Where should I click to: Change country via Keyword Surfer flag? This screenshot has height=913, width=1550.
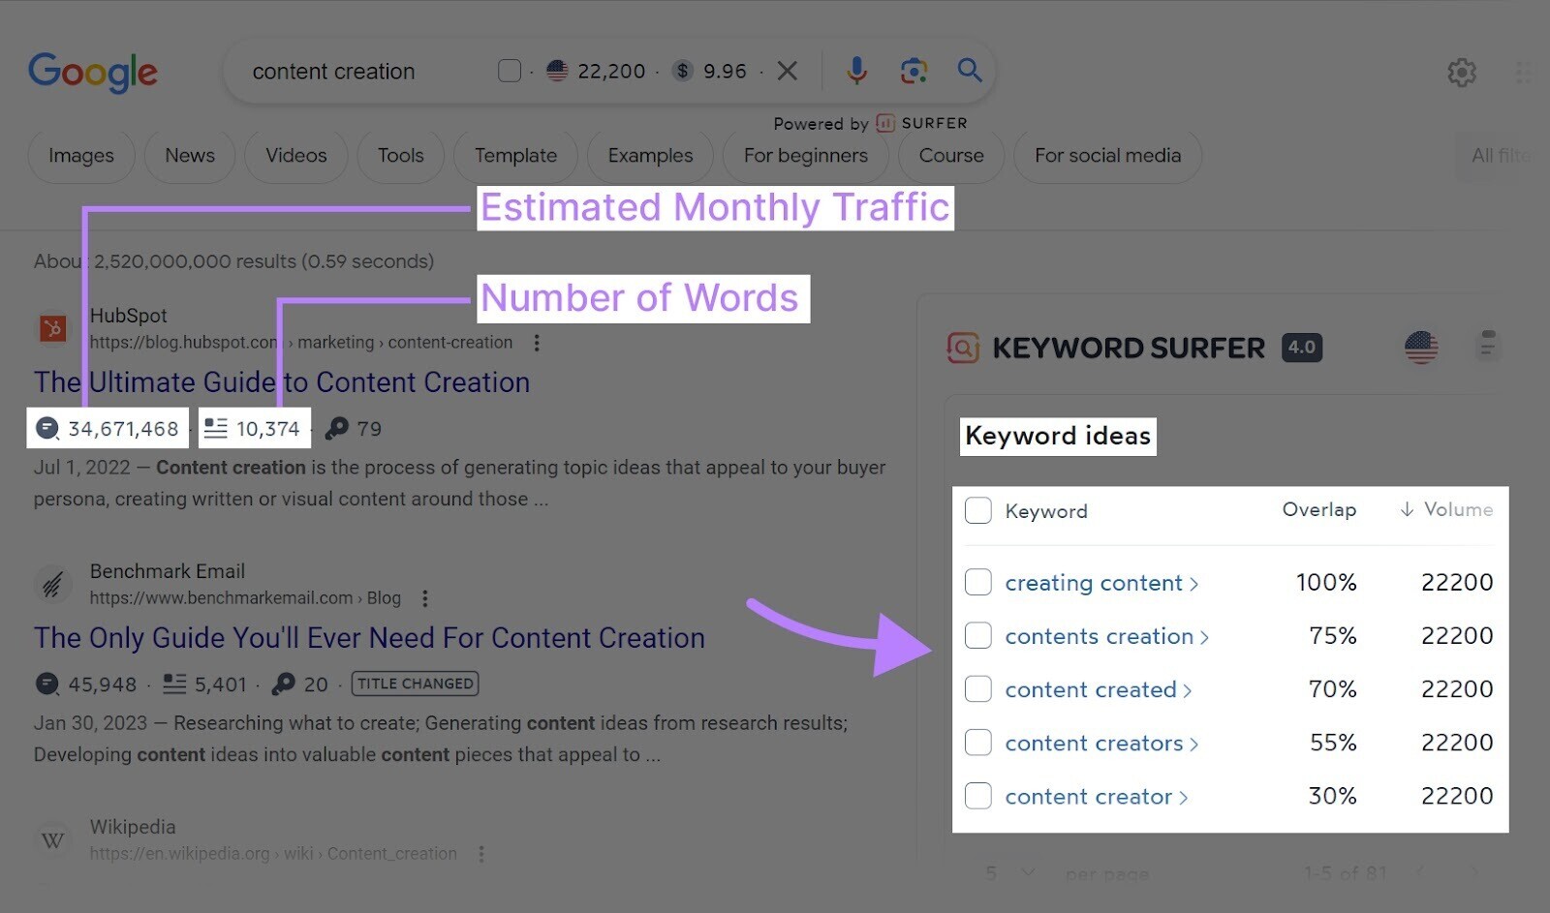[x=1421, y=348]
